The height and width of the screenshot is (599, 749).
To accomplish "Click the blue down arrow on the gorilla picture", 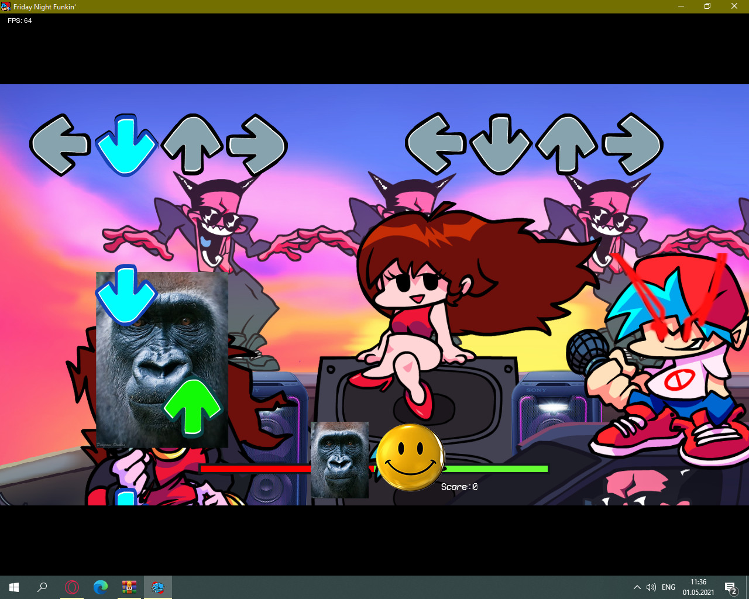I will [x=125, y=295].
